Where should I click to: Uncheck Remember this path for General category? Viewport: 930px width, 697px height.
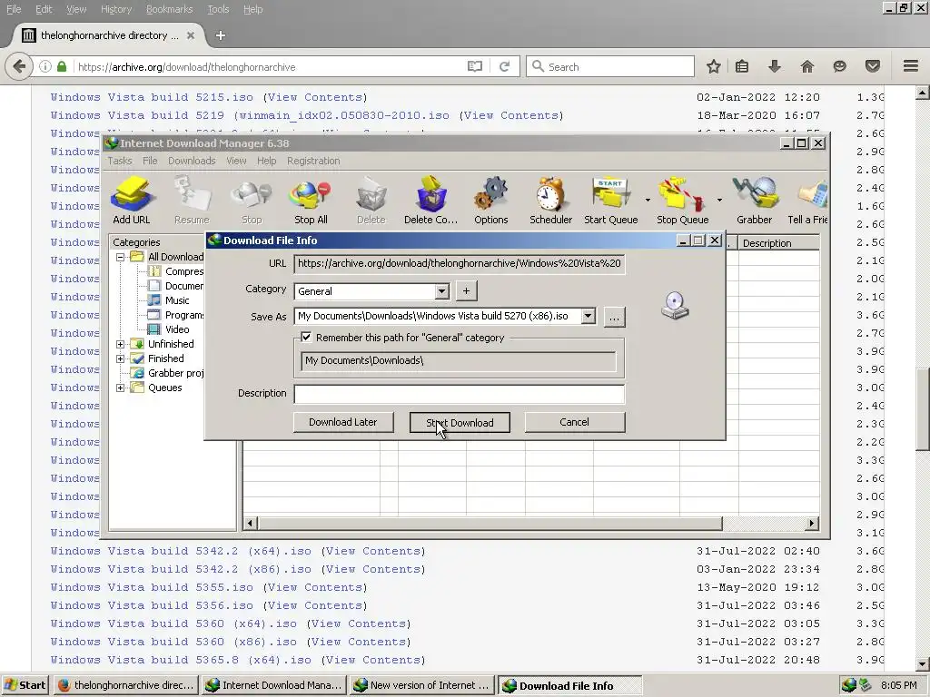click(x=306, y=338)
